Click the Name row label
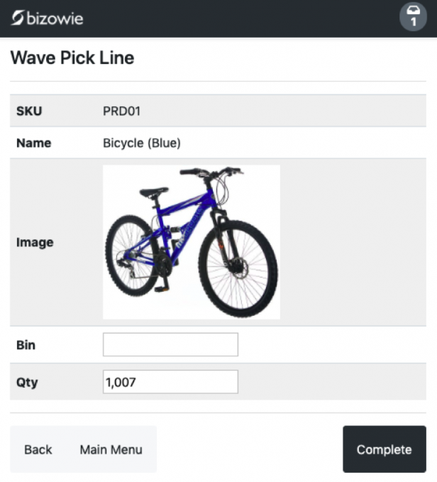This screenshot has width=437, height=482. point(33,143)
